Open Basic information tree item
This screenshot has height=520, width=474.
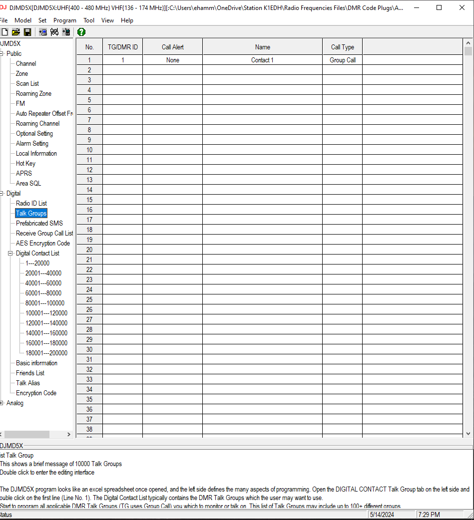pyautogui.click(x=36, y=363)
